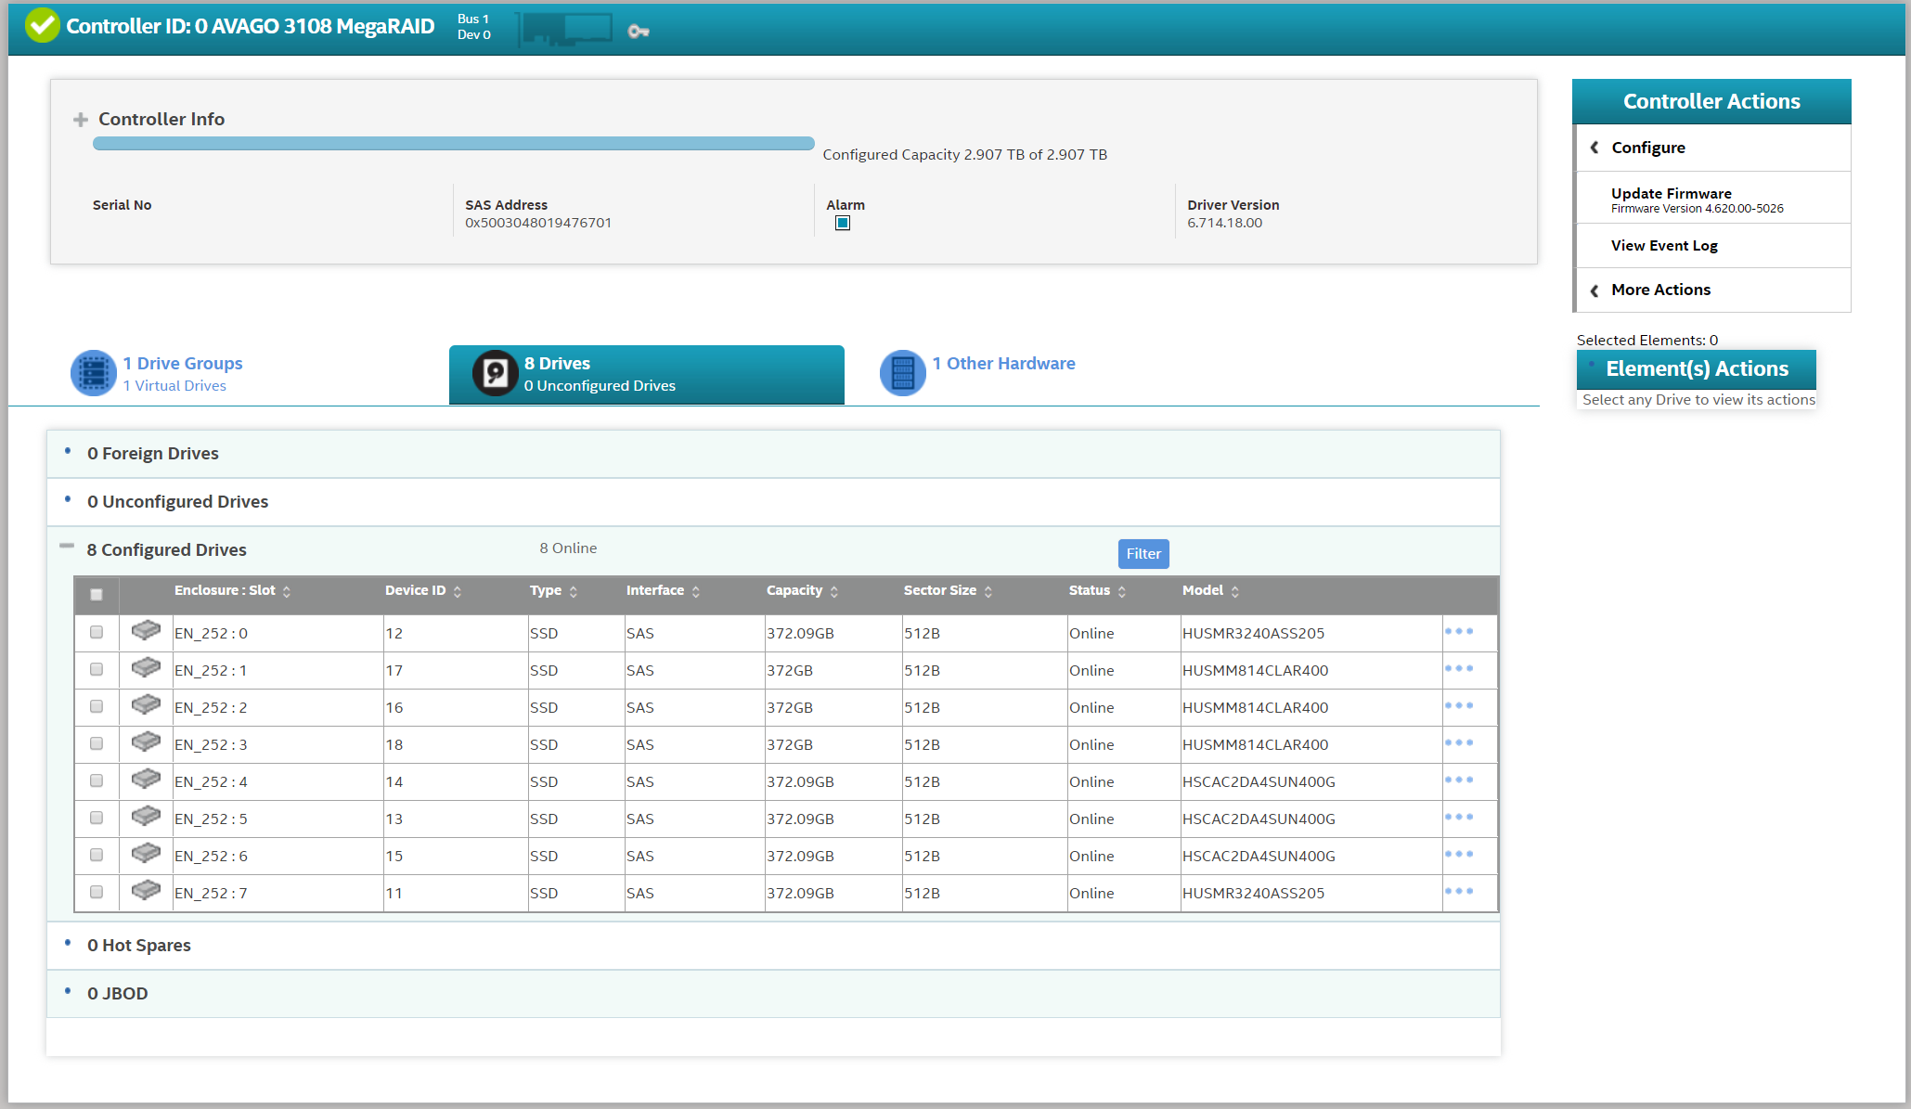
Task: Toggle the Alarm checkbox
Action: click(843, 223)
